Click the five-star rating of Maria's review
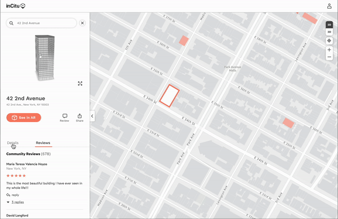338x219 pixels. coord(16,176)
